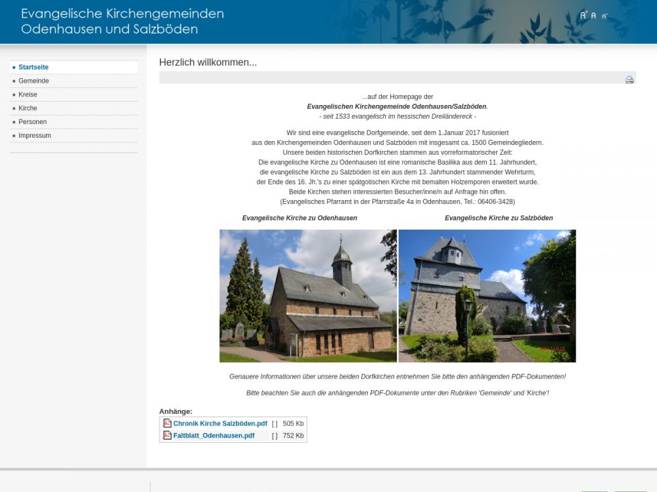Click the reset font size A icon
The height and width of the screenshot is (492, 657).
point(594,16)
